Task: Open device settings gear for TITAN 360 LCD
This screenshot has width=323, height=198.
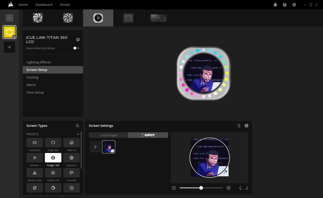Action: click(78, 40)
